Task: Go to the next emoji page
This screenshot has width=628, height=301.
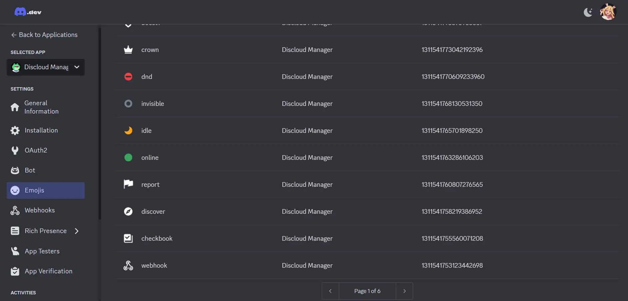Action: 404,291
